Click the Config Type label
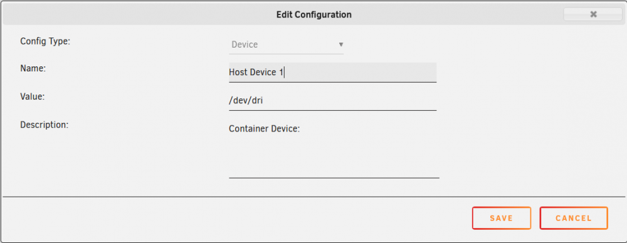The image size is (627, 243). 45,41
